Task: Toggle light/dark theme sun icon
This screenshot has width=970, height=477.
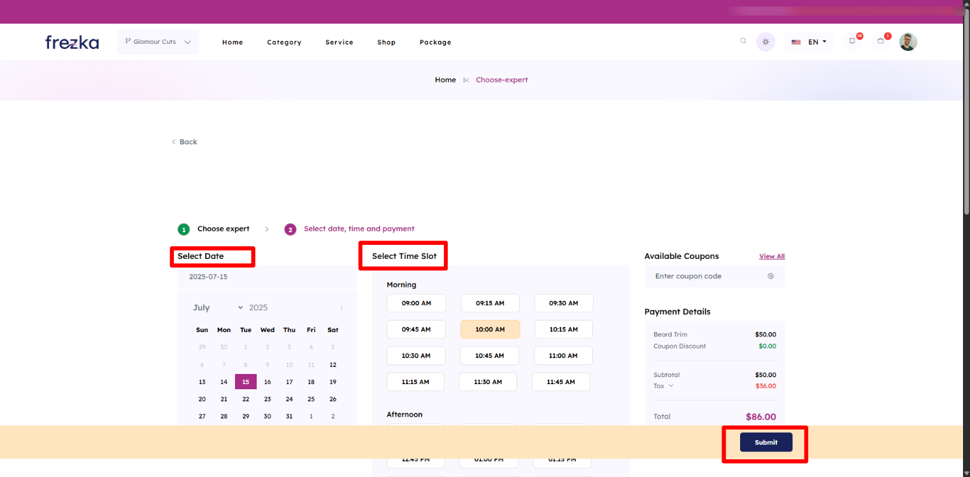Action: pos(766,42)
